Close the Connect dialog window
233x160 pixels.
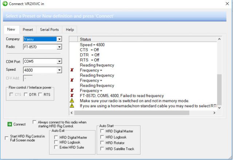pyautogui.click(x=227, y=4)
